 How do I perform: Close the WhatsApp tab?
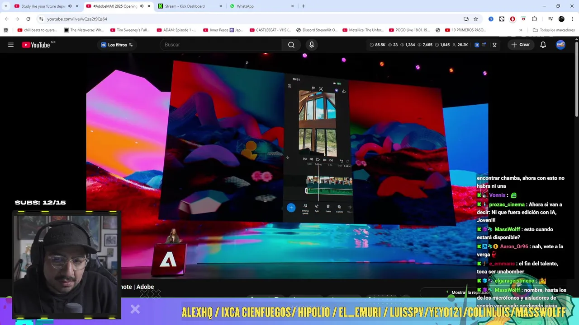pyautogui.click(x=292, y=6)
